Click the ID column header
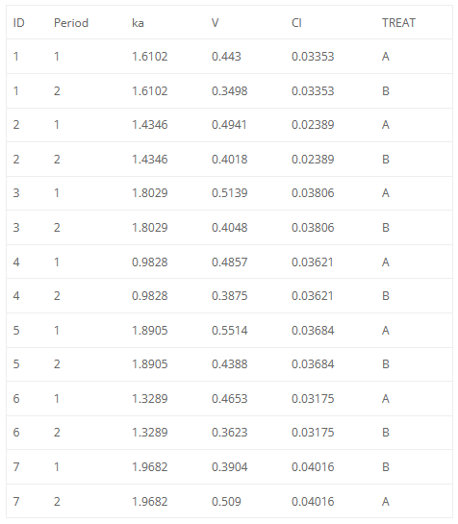The height and width of the screenshot is (524, 458). [x=18, y=23]
